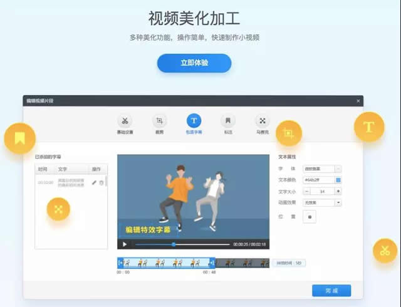Viewport: 401px width, 307px height.
Task: Edit the subtitle with the pencil icon
Action: tap(94, 182)
